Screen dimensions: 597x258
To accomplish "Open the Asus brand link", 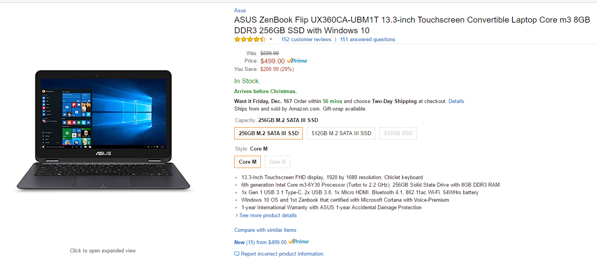I will click(x=240, y=11).
